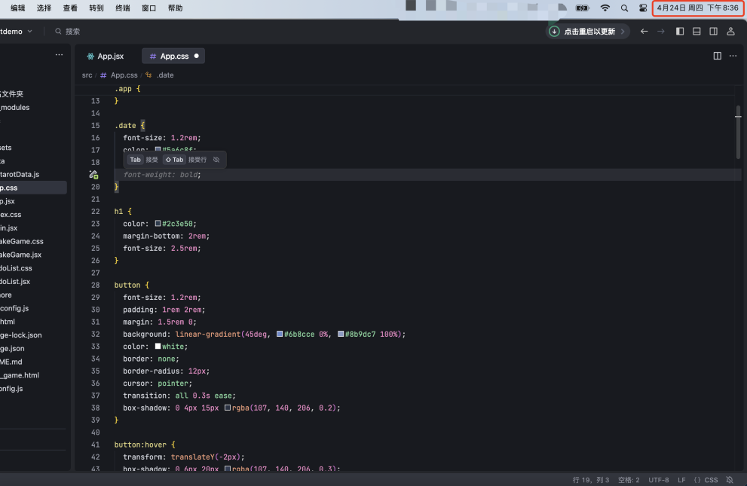747x486 pixels.
Task: Open sidebar explorer more actions ellipsis
Action: coord(59,56)
